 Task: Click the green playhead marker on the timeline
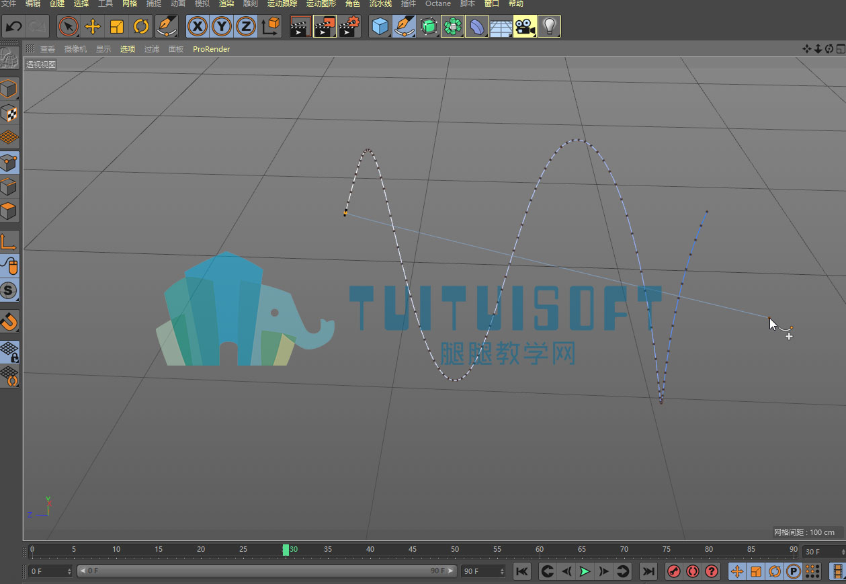pyautogui.click(x=286, y=550)
